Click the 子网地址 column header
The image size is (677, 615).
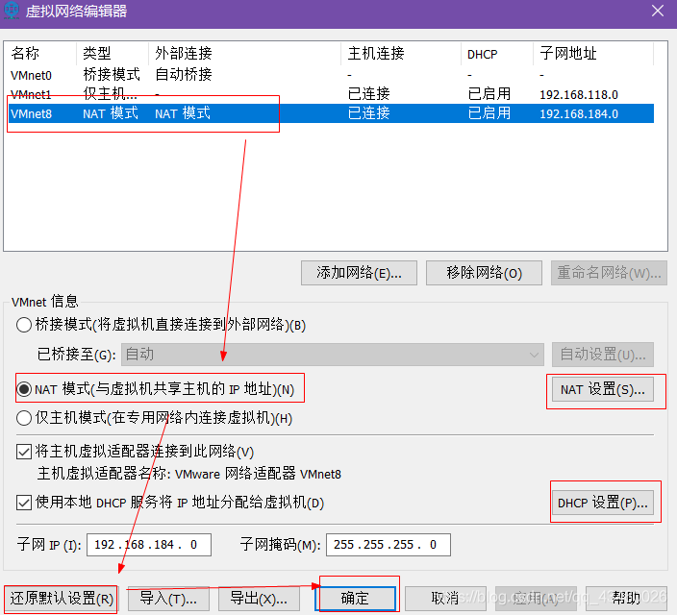(x=593, y=54)
